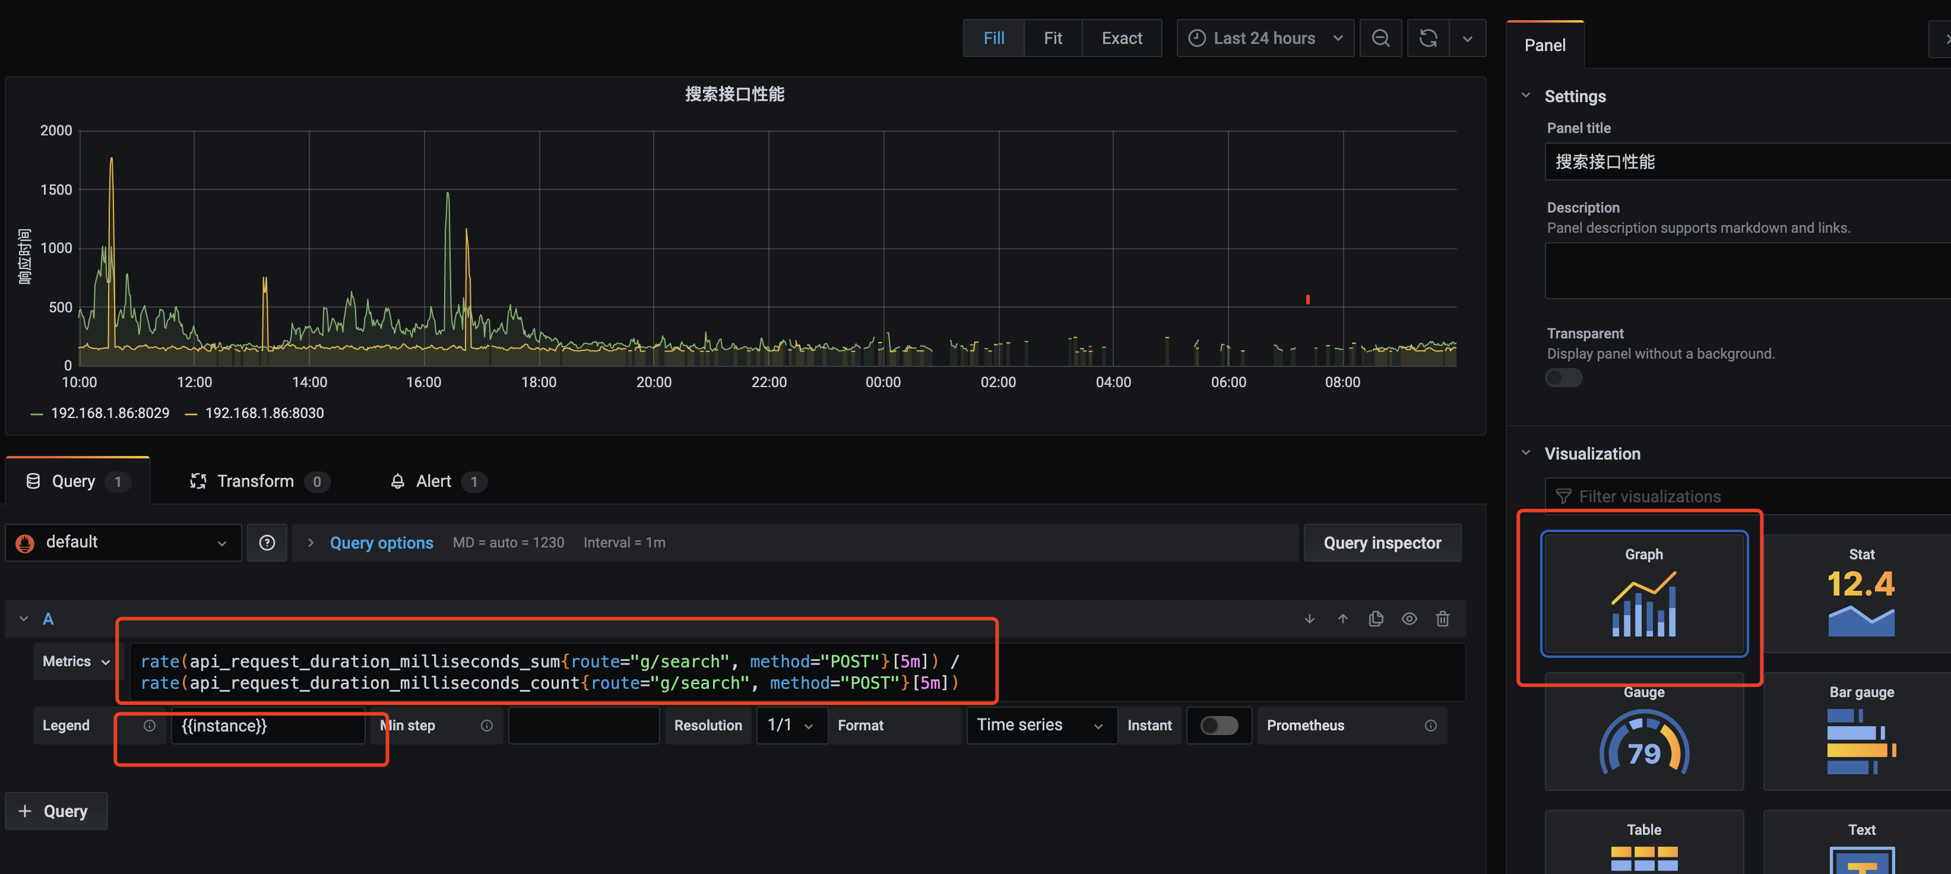Image resolution: width=1951 pixels, height=874 pixels.
Task: Toggle query A visibility eye icon
Action: pyautogui.click(x=1409, y=619)
